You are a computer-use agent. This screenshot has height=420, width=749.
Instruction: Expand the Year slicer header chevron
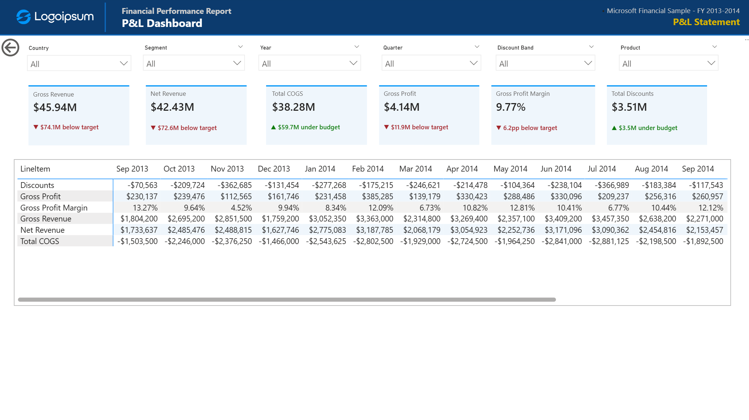(x=357, y=47)
